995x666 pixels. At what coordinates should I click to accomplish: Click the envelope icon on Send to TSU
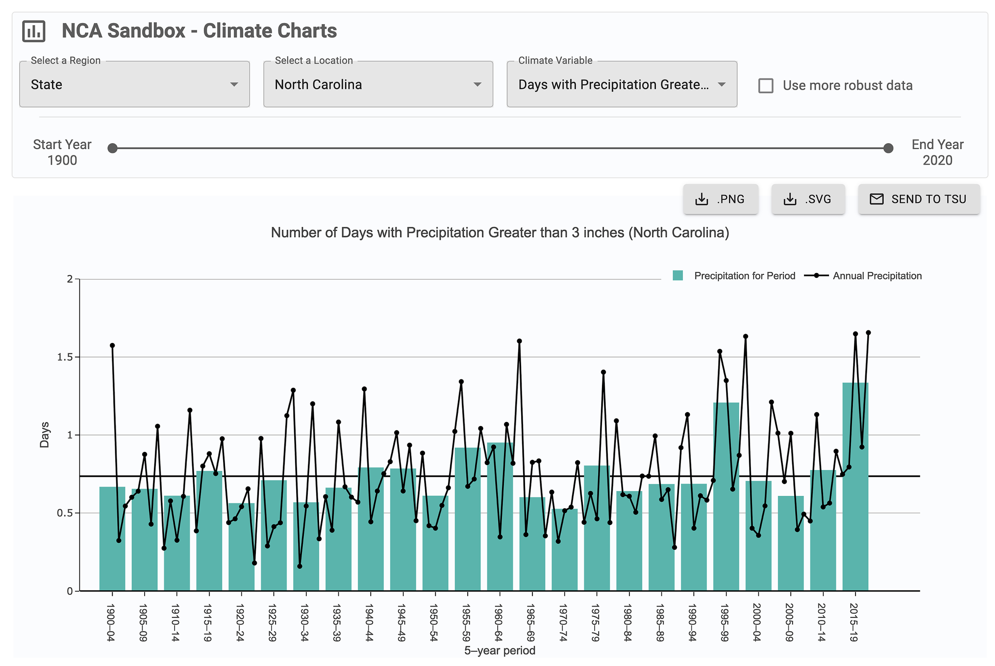(876, 199)
